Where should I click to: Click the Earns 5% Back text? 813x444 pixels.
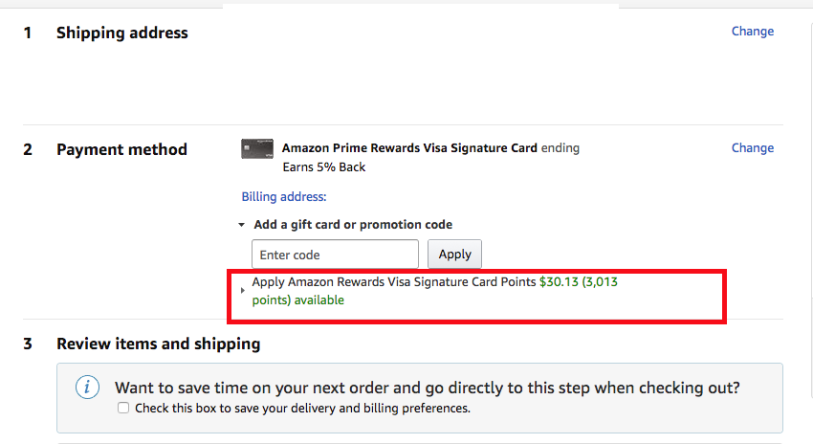click(x=324, y=167)
